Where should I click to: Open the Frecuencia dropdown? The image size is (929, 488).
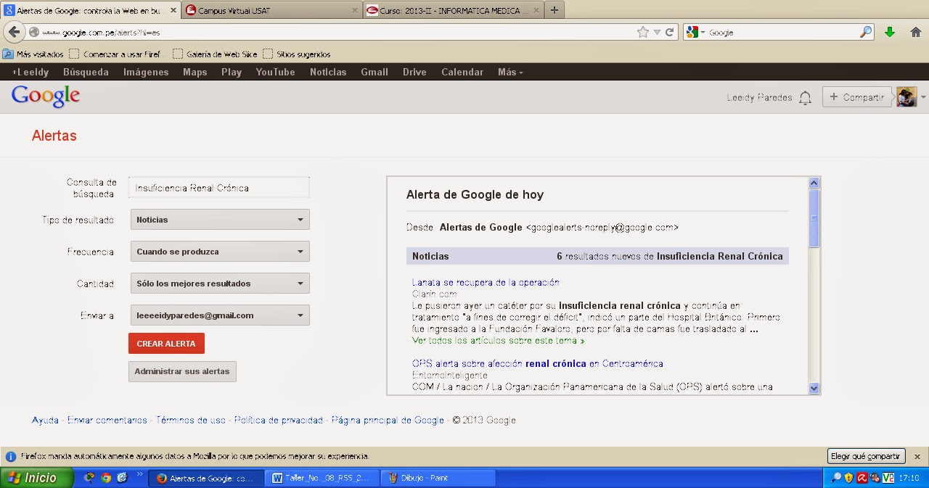pos(220,252)
